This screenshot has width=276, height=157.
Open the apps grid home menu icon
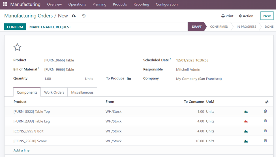[5, 5]
